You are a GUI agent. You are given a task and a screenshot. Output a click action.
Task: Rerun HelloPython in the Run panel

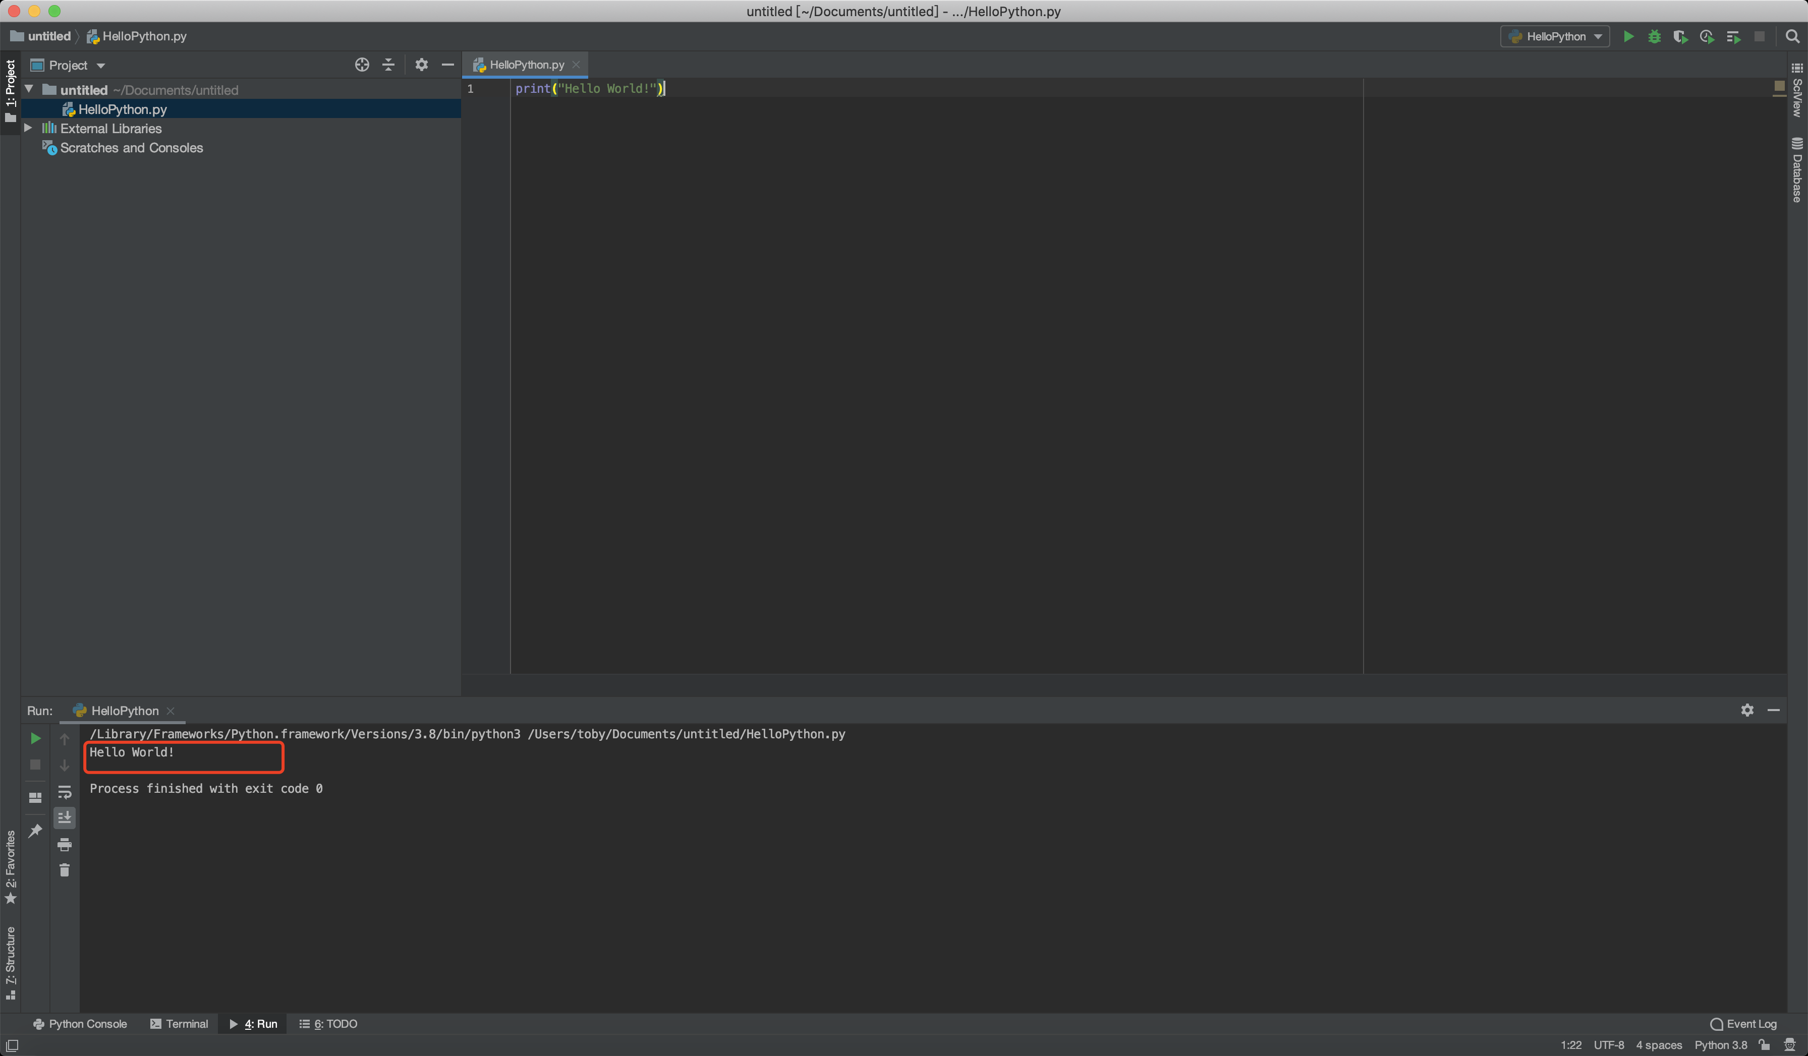tap(35, 738)
